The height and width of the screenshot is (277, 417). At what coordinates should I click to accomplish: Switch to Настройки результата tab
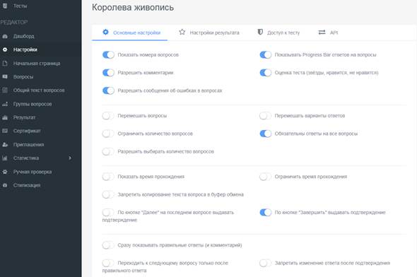pyautogui.click(x=209, y=33)
